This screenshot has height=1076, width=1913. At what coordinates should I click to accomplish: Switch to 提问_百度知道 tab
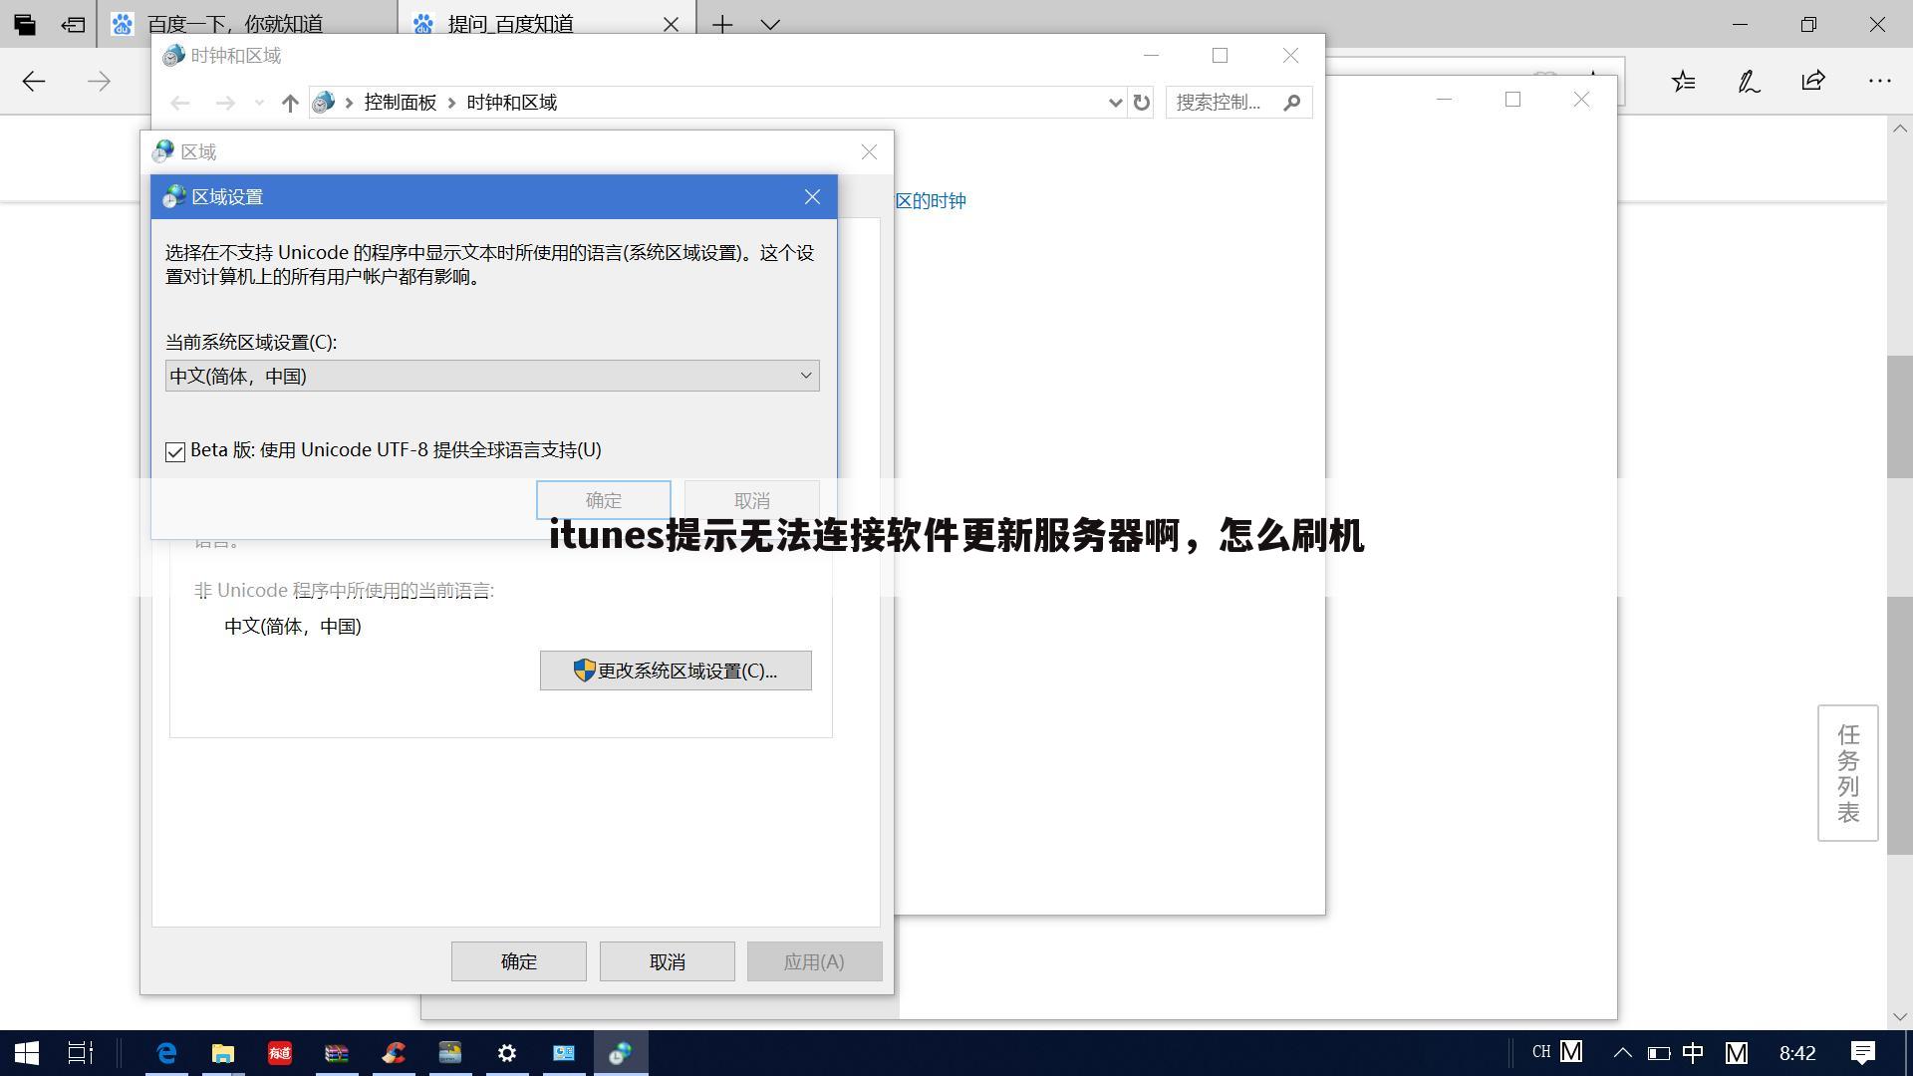tap(546, 24)
